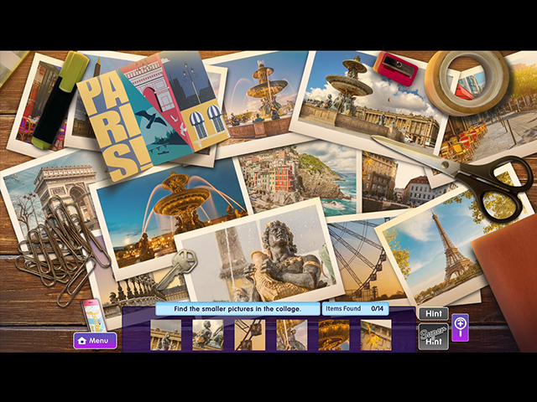
Task: Click the purple Menu button
Action: click(x=94, y=340)
